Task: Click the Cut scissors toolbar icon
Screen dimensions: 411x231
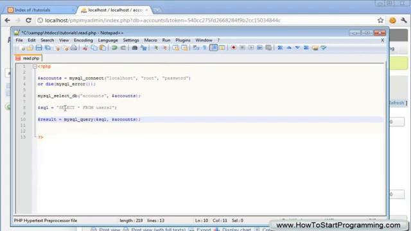Action: pyautogui.click(x=85, y=48)
